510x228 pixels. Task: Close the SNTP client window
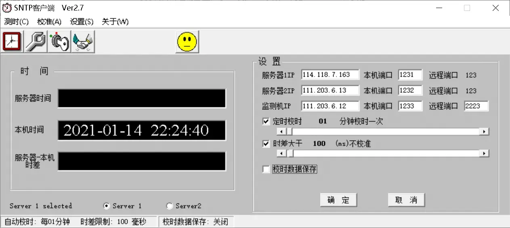point(496,8)
